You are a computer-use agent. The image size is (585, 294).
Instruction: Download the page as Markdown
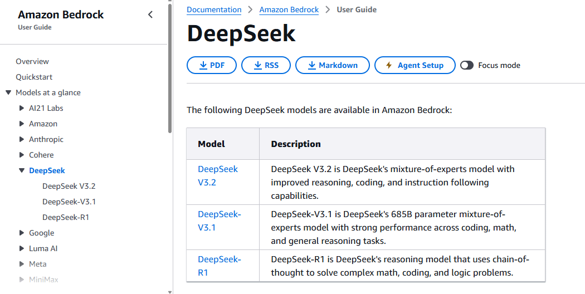click(333, 65)
